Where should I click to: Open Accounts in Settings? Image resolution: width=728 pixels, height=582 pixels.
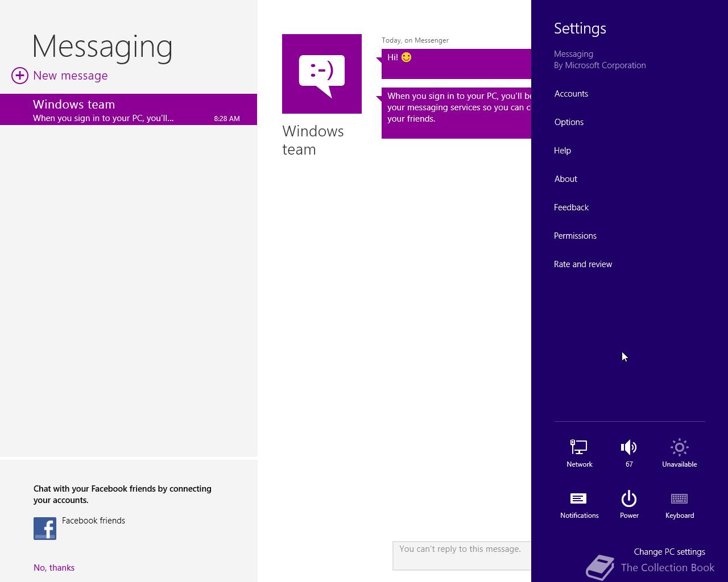(571, 94)
